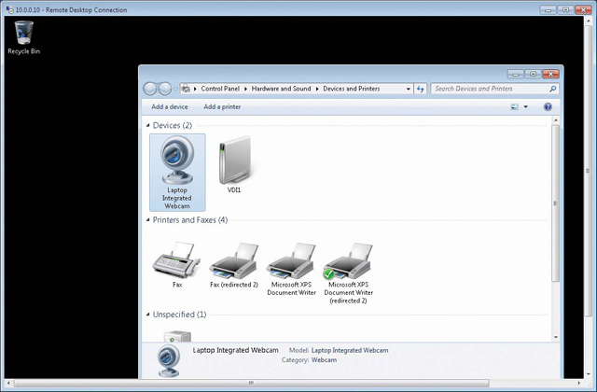Close the Devices and Printers window

550,74
